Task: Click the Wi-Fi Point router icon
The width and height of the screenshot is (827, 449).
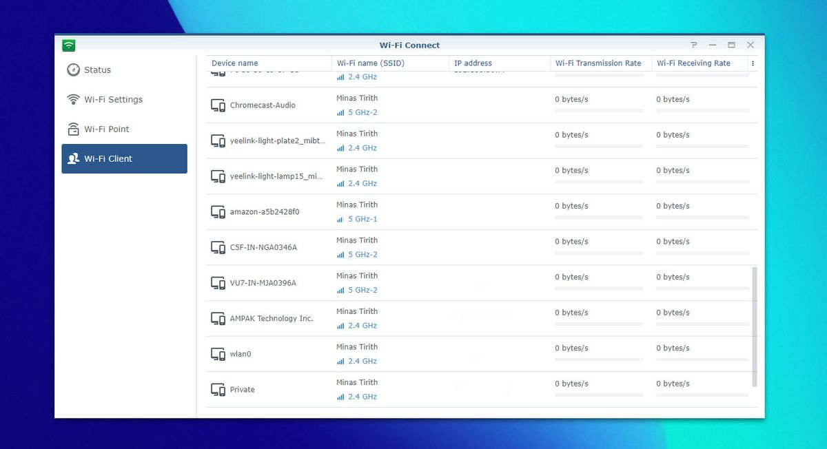Action: (x=73, y=129)
